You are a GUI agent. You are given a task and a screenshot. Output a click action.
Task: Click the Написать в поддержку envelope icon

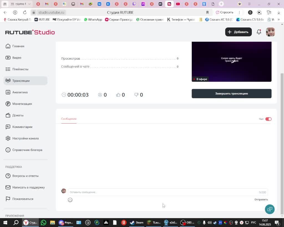pyautogui.click(x=8, y=187)
